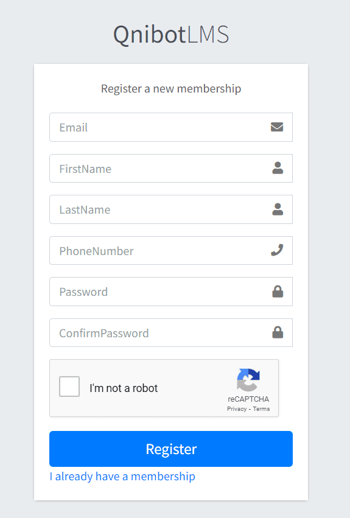
Task: Click the envelope icon in Email field
Action: (276, 127)
